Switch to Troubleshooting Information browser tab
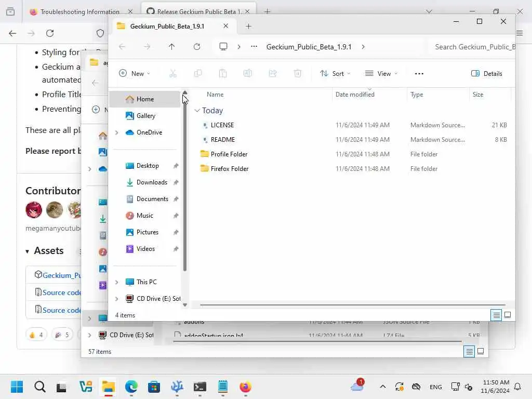Image resolution: width=532 pixels, height=399 pixels. (79, 11)
